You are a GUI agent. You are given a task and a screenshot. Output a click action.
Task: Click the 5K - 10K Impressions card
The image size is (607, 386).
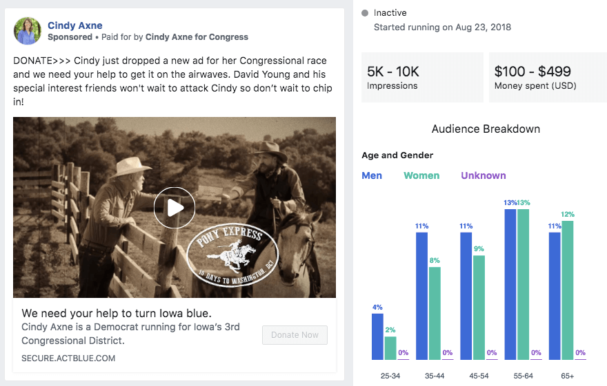tap(422, 78)
